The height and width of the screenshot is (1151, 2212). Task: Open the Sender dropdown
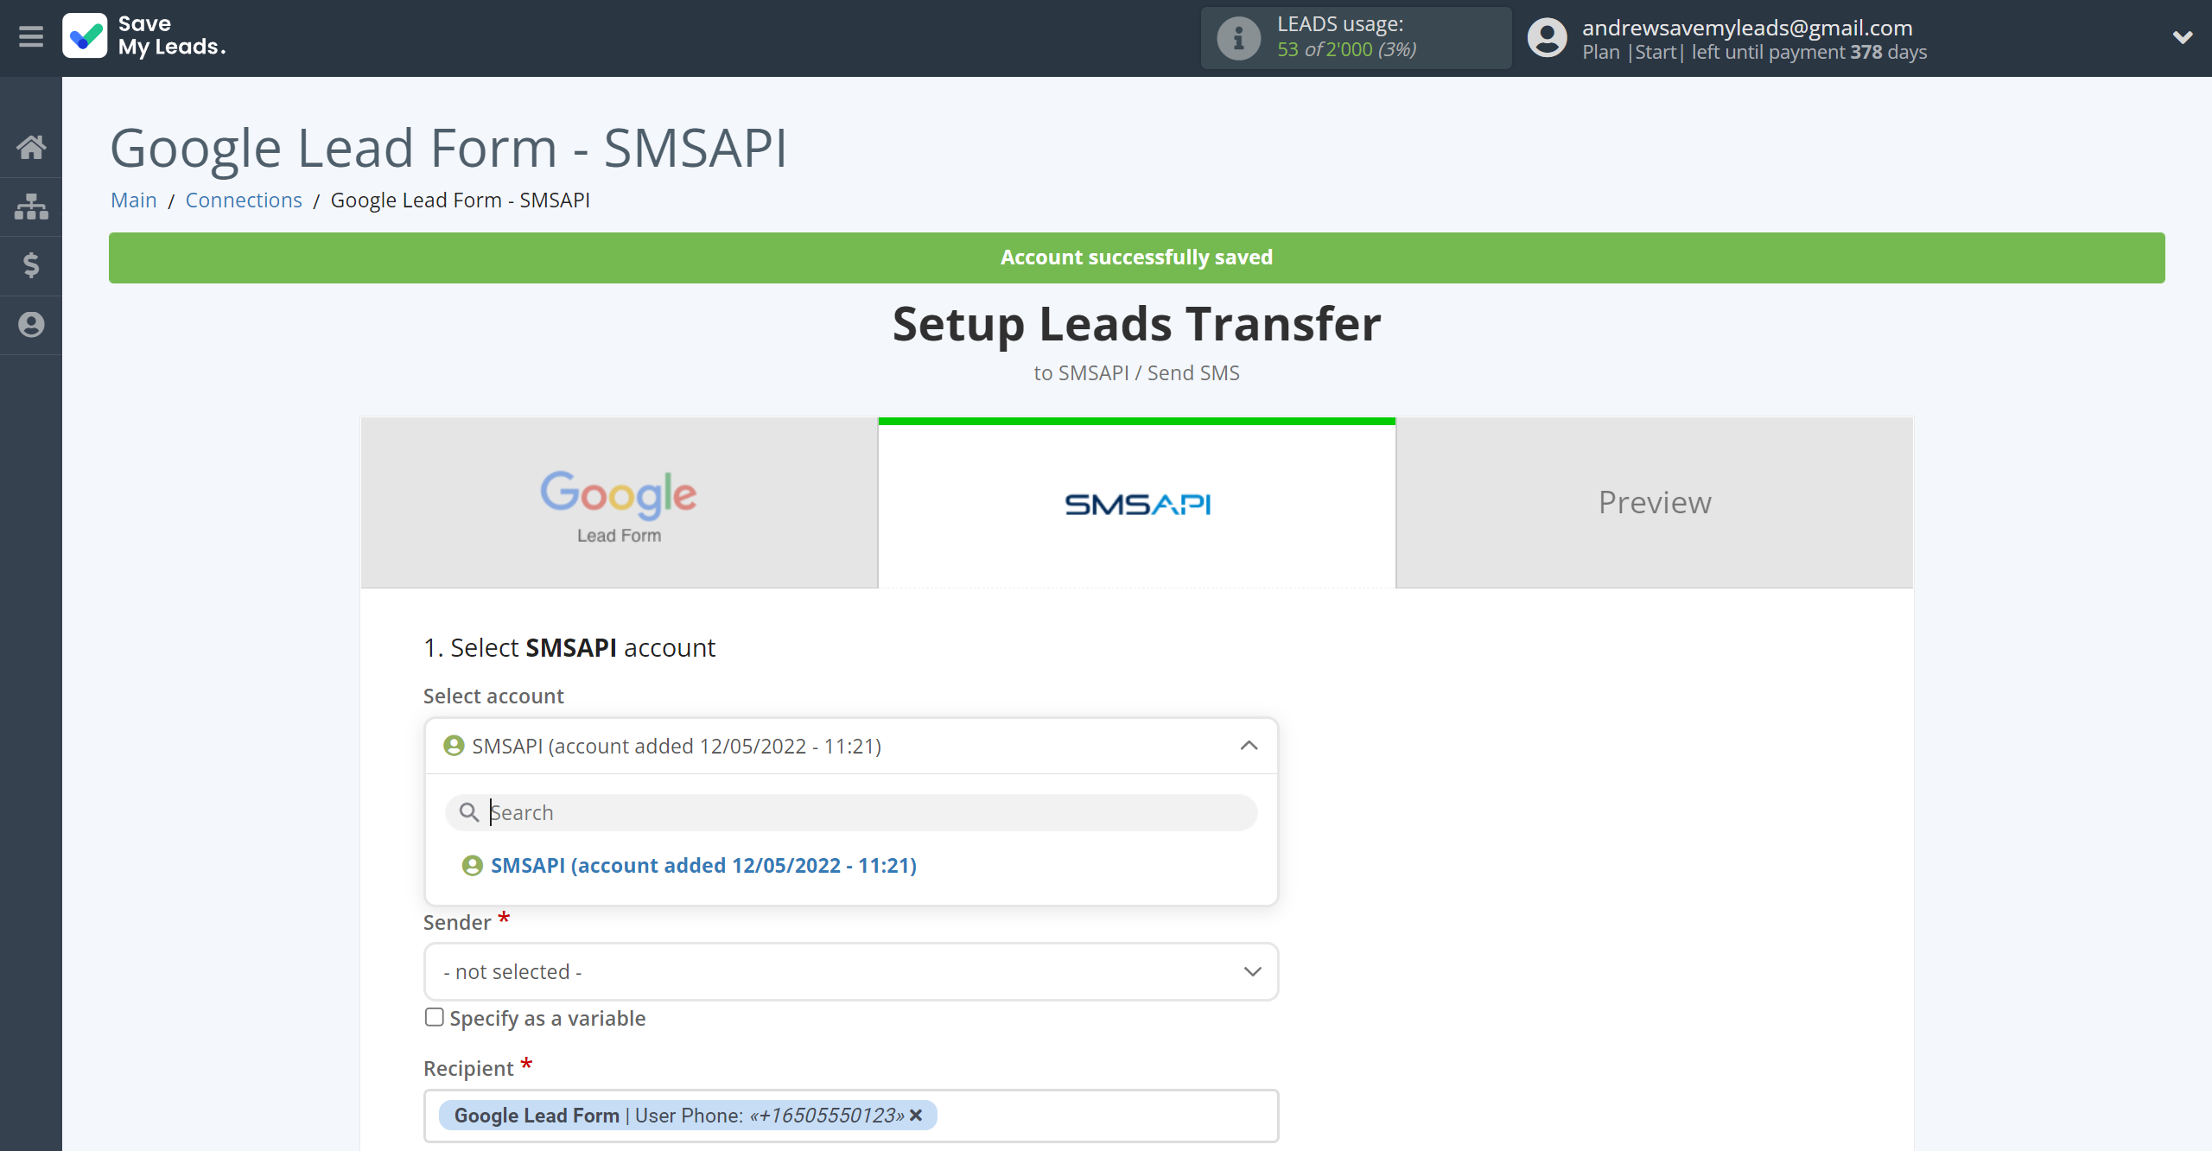(x=851, y=971)
